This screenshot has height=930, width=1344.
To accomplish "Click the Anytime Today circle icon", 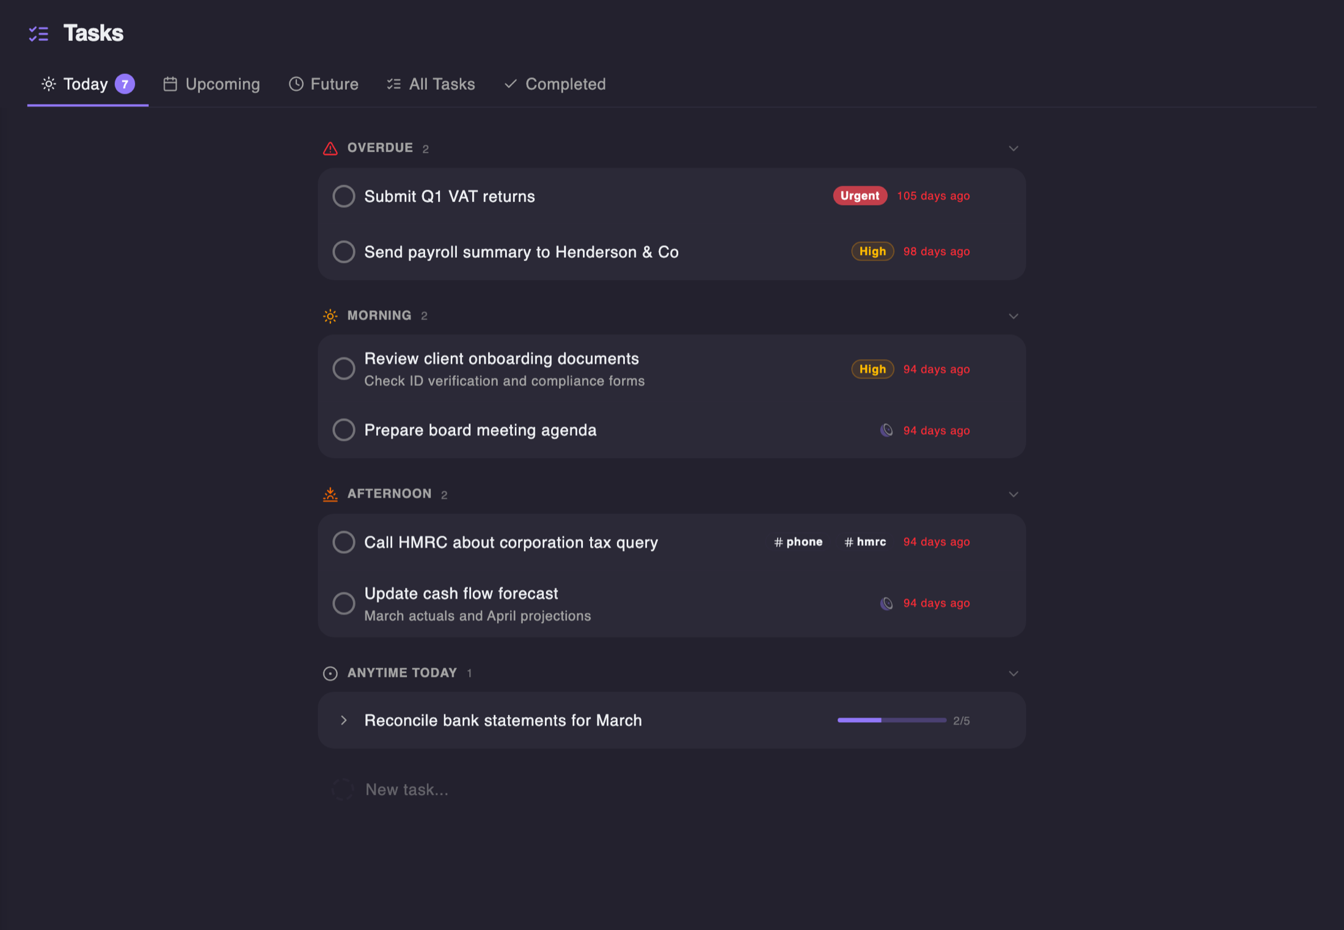I will tap(330, 673).
